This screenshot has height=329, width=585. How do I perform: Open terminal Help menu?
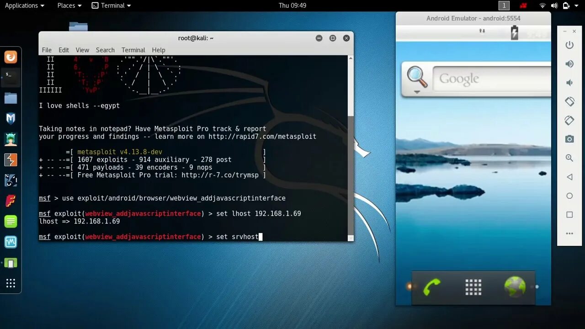(159, 50)
